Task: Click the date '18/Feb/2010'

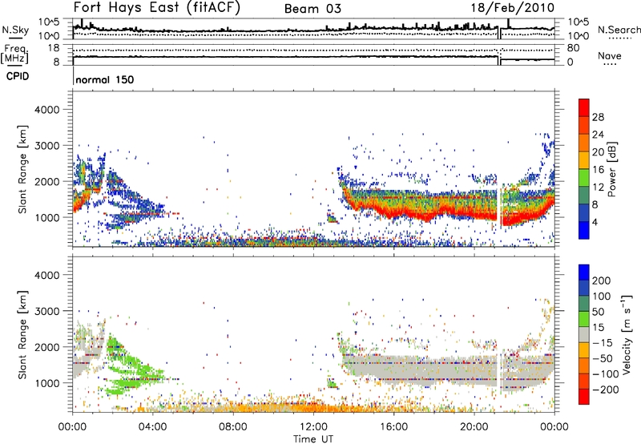Action: coord(513,8)
